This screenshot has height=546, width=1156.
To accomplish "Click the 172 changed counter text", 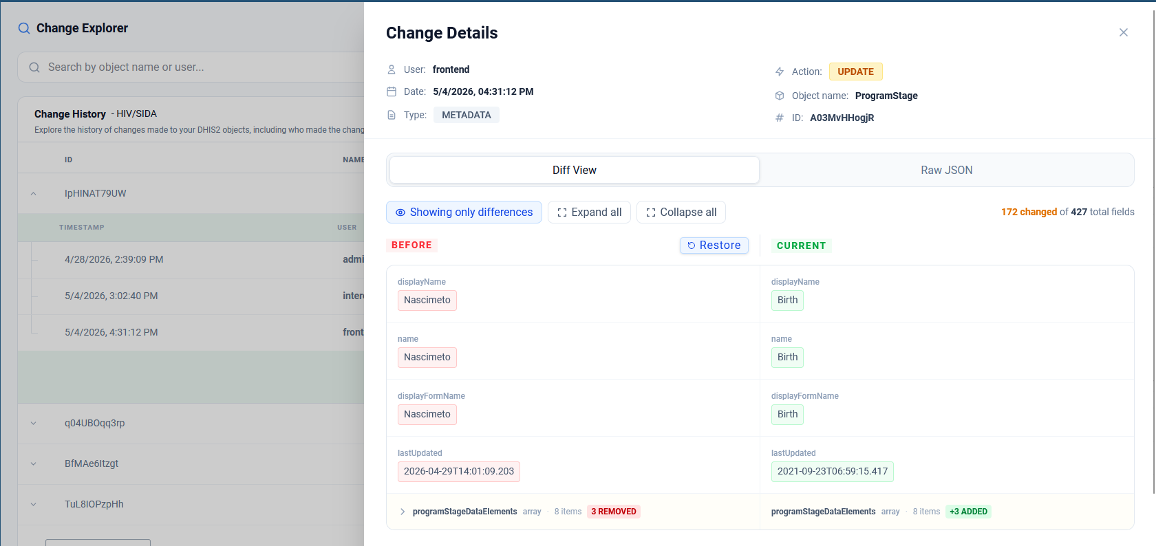I will 1029,212.
